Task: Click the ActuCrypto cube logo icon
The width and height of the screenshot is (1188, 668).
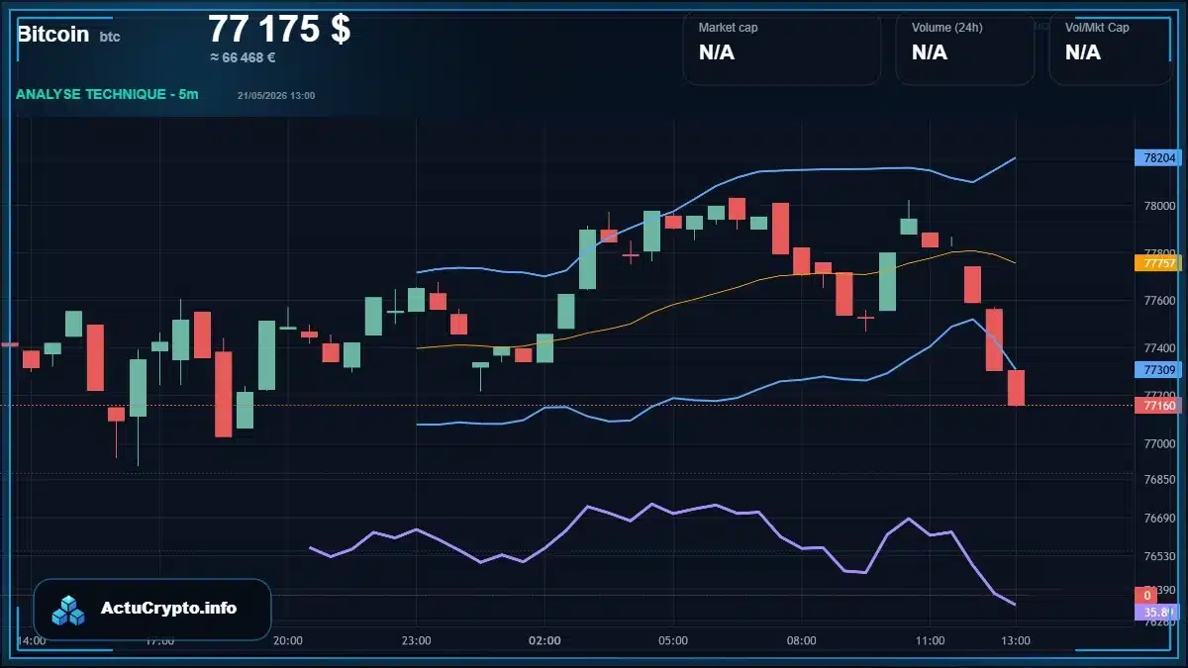Action: [x=68, y=610]
